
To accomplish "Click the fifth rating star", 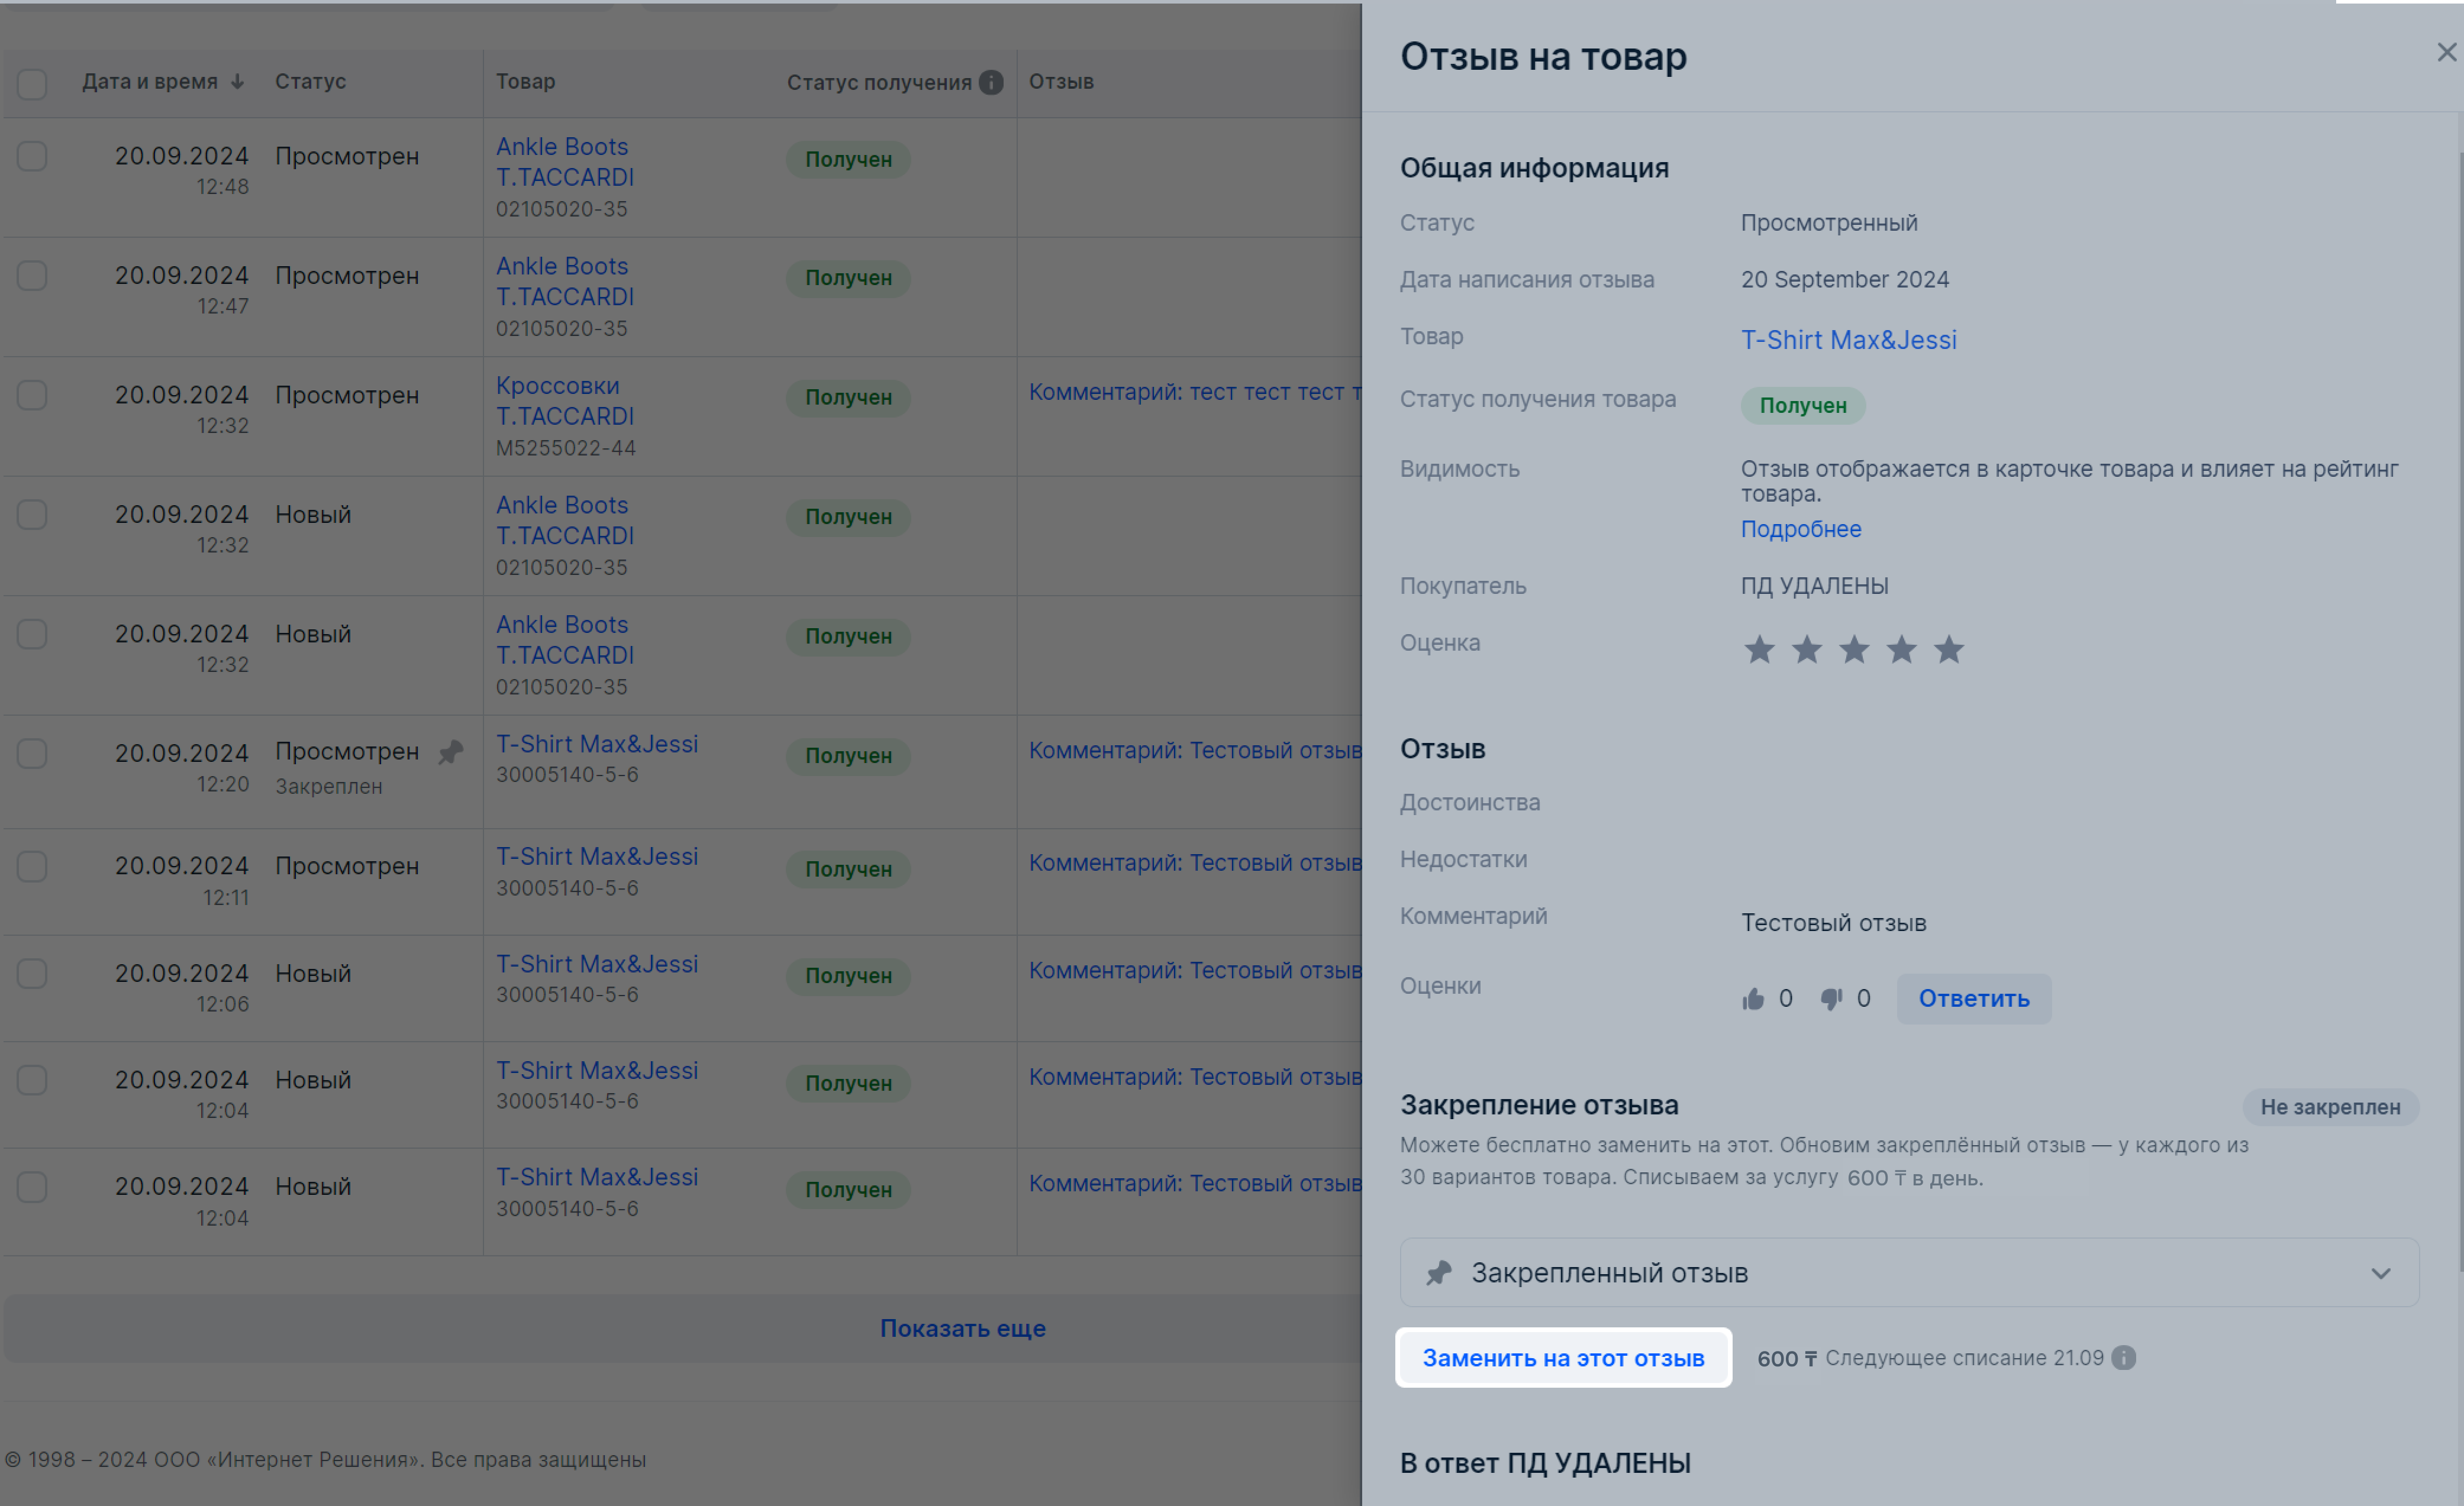I will pyautogui.click(x=1949, y=649).
